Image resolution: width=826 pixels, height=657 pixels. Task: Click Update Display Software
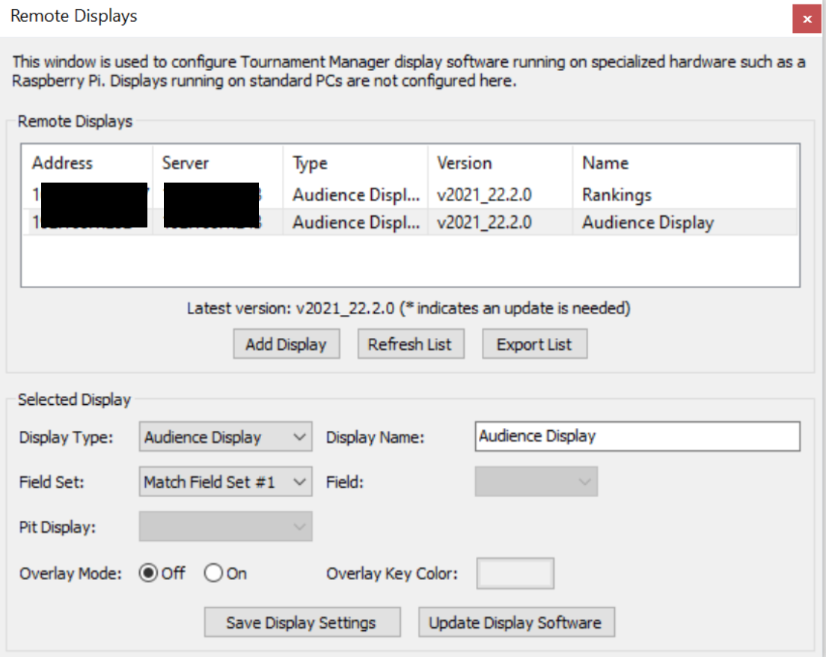(516, 622)
